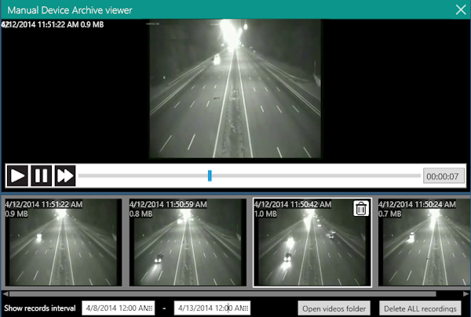The height and width of the screenshot is (317, 471).
Task: Open the 11:51:22 AM recording thumbnail
Action: point(63,243)
